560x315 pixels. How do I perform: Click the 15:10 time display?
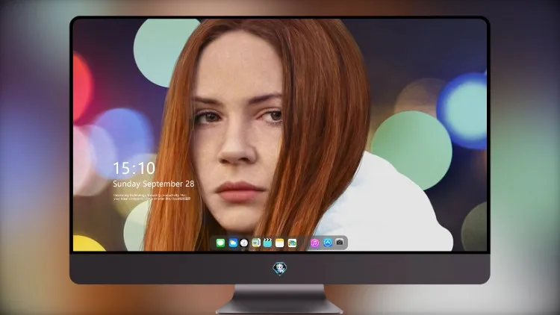[x=134, y=168]
